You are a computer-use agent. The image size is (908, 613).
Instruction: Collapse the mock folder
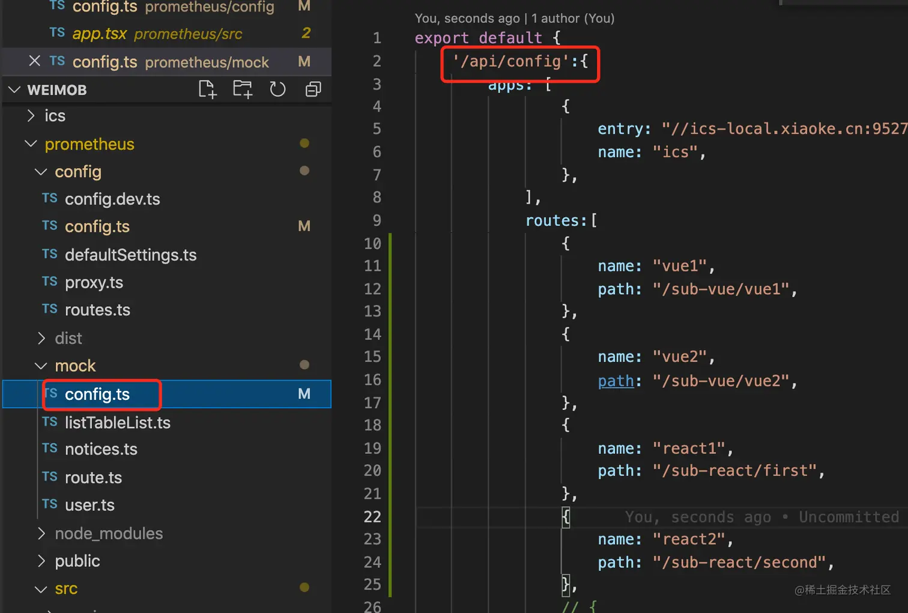point(41,366)
